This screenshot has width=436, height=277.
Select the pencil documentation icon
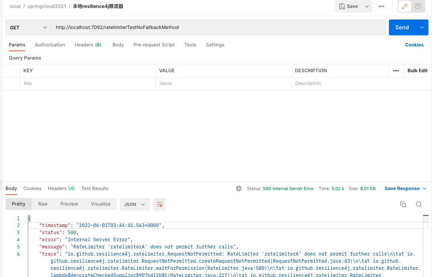tap(404, 6)
